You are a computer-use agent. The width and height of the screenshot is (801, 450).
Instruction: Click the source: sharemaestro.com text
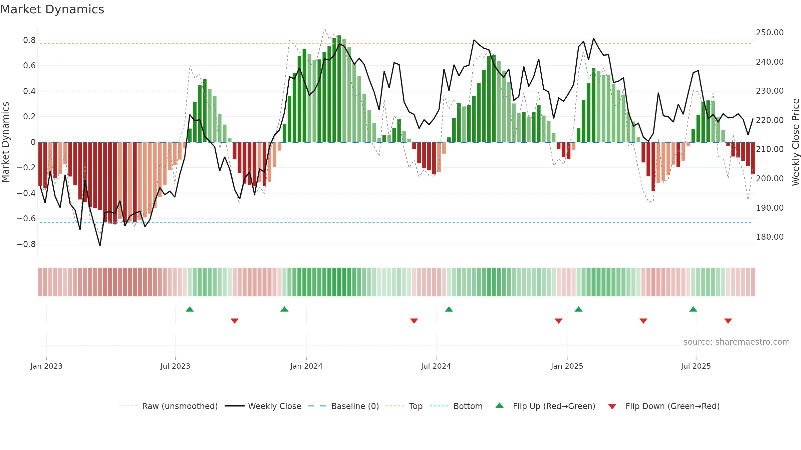coord(736,342)
